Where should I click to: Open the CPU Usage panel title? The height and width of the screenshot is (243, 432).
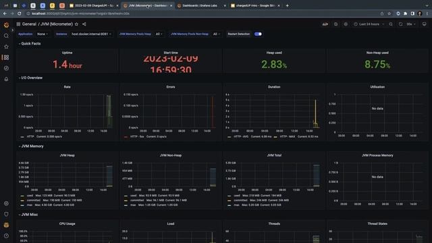67,223
